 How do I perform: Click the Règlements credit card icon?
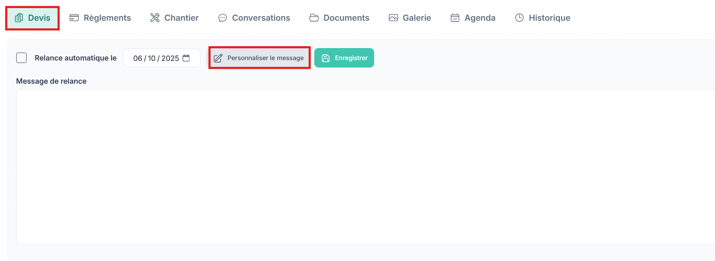(74, 18)
